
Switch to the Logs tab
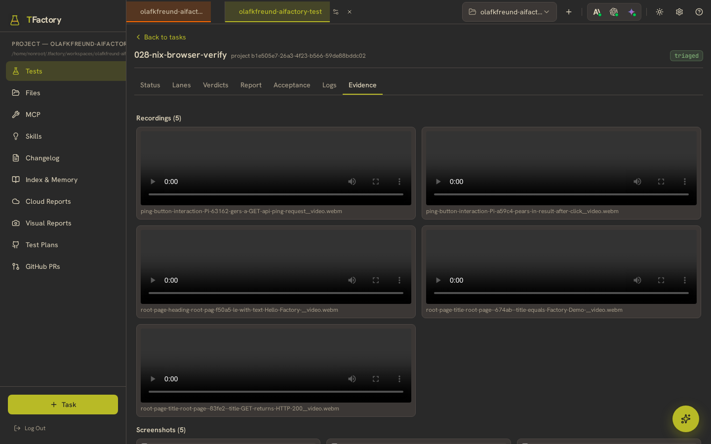pos(329,85)
